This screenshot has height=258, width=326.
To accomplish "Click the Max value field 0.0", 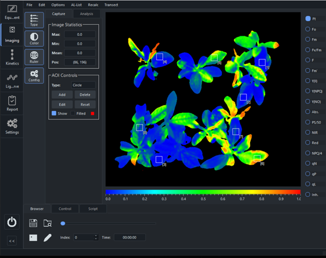I will (80, 35).
